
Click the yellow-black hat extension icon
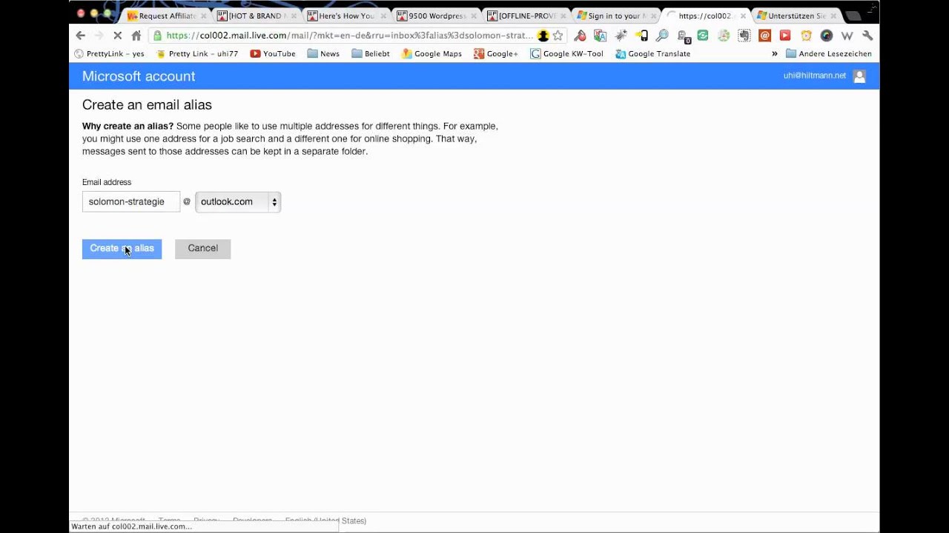[x=543, y=36]
